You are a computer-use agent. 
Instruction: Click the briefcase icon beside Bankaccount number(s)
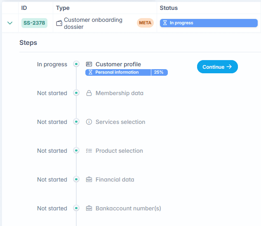[x=89, y=208]
